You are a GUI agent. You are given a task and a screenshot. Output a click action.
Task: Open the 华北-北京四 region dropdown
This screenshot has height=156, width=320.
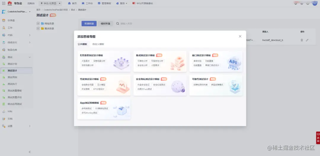click(x=50, y=3)
